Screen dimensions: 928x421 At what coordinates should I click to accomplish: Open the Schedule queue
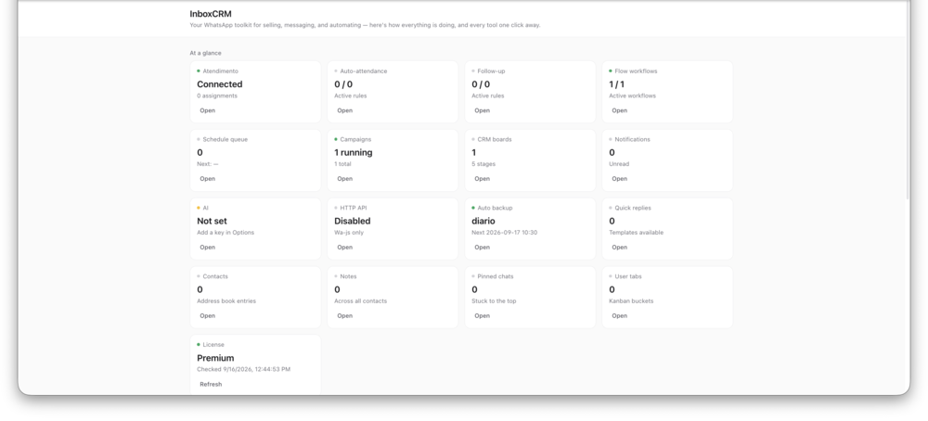pyautogui.click(x=207, y=179)
